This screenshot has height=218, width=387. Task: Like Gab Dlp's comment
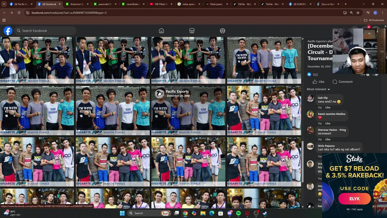point(328,107)
